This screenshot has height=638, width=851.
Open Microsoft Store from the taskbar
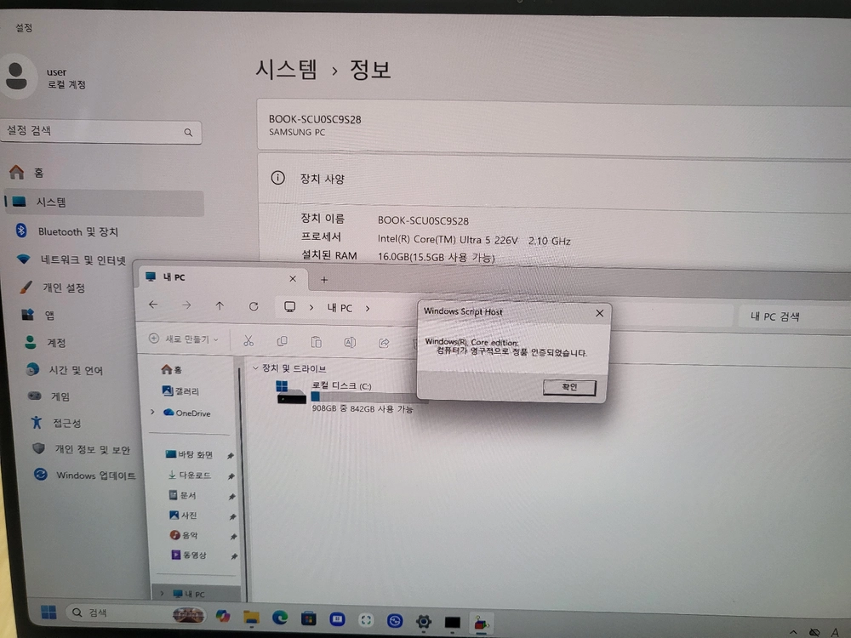coord(308,618)
